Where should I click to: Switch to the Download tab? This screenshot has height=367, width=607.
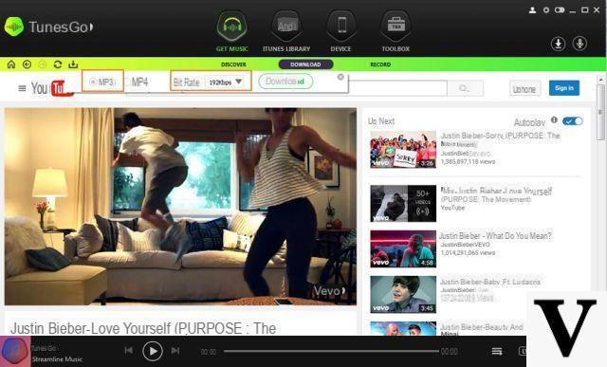[x=305, y=64]
